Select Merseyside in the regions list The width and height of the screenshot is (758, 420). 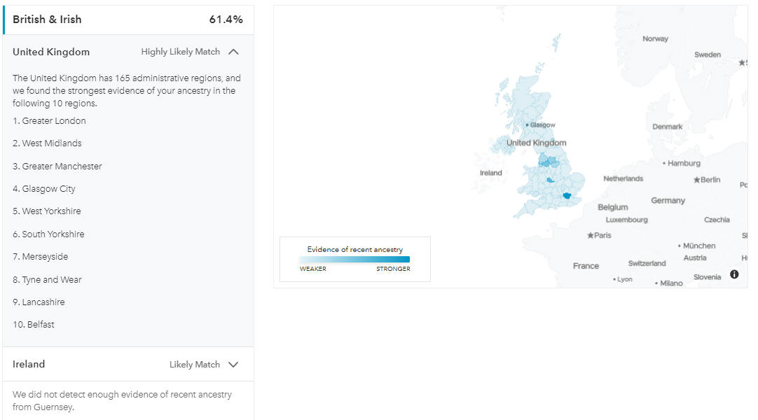pyautogui.click(x=41, y=257)
